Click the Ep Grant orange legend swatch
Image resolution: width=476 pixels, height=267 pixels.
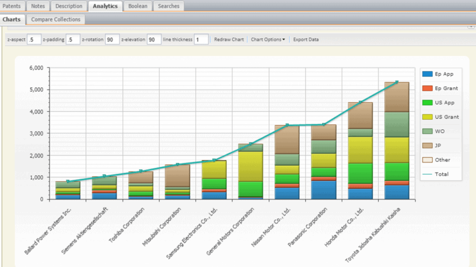click(427, 88)
